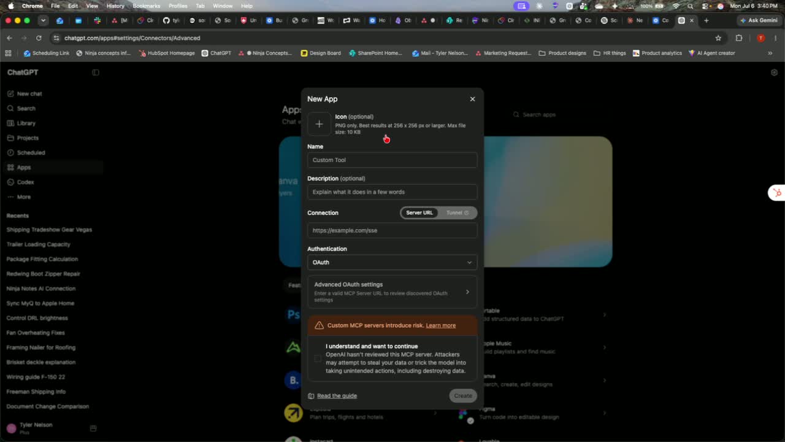Open the 'Redwing Boot Zipper Repair' chat
Viewport: 785px width, 442px height.
pyautogui.click(x=43, y=274)
